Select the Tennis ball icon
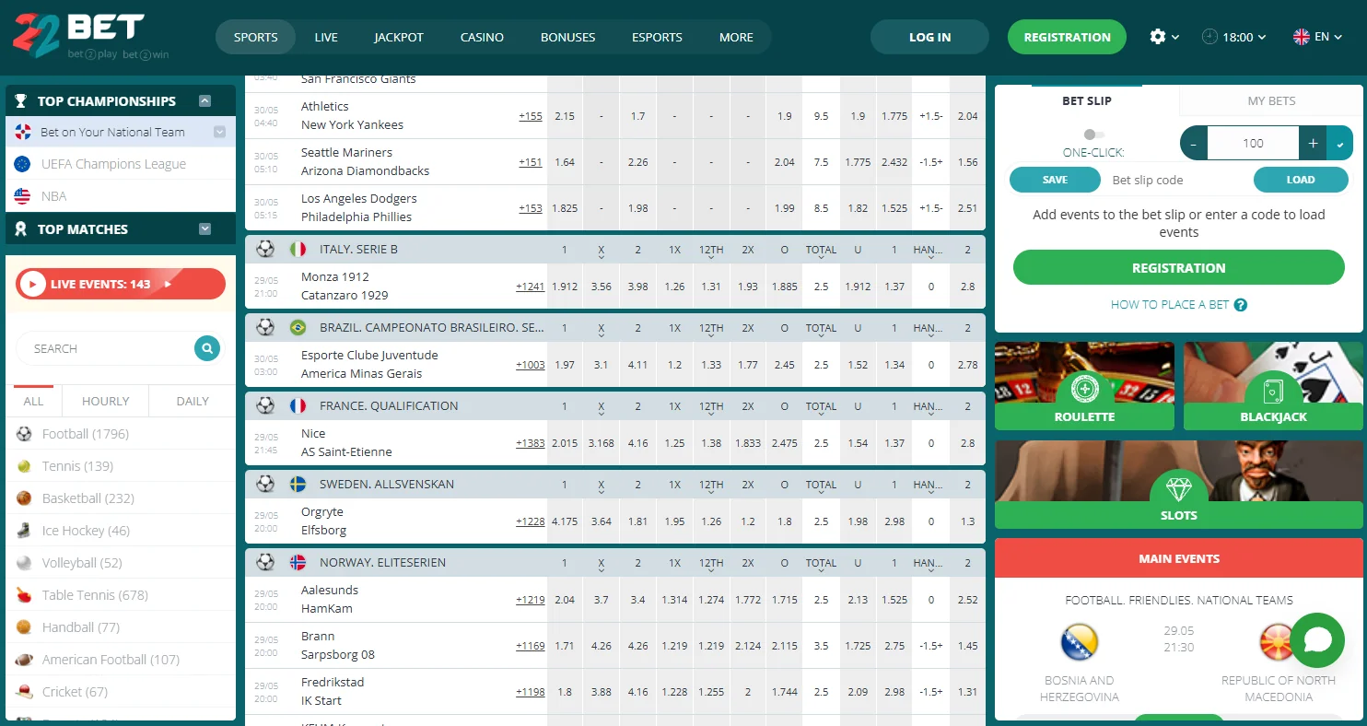Viewport: 1367px width, 726px height. (25, 466)
